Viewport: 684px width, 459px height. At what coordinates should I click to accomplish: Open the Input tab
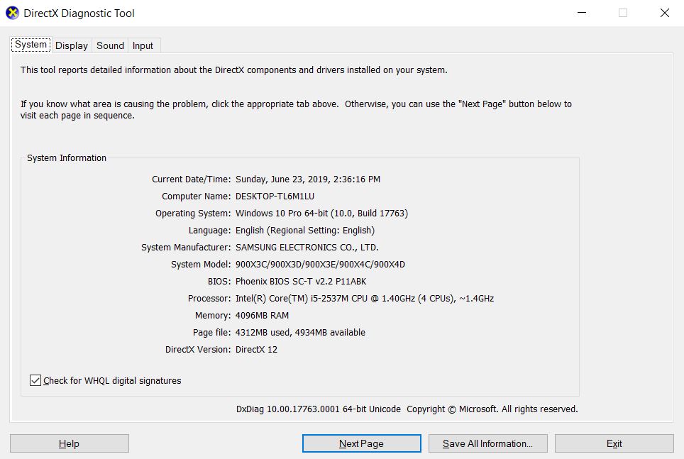(143, 45)
